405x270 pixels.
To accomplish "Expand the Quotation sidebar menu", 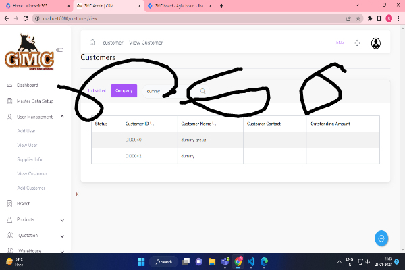I will tap(62, 236).
